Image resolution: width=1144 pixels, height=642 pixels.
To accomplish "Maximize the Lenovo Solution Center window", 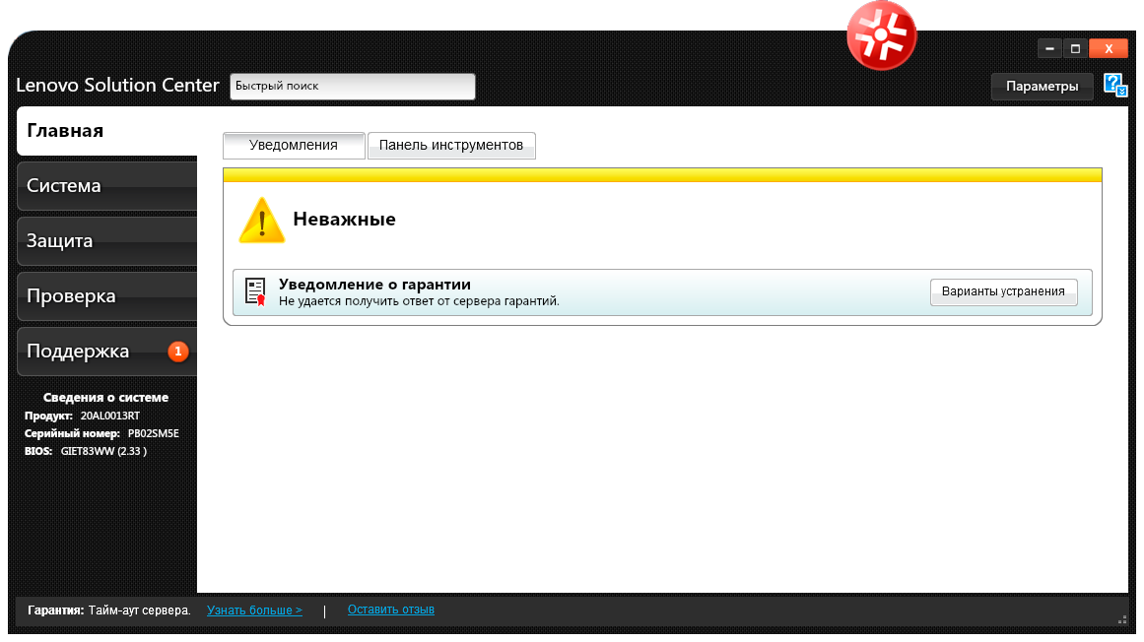I will (1075, 49).
